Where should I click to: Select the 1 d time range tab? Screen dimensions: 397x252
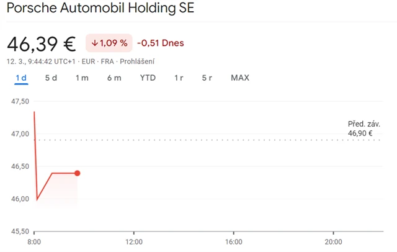21,78
